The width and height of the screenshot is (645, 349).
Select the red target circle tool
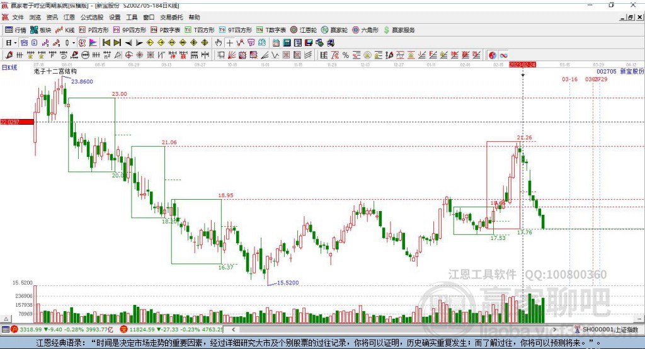click(x=128, y=55)
